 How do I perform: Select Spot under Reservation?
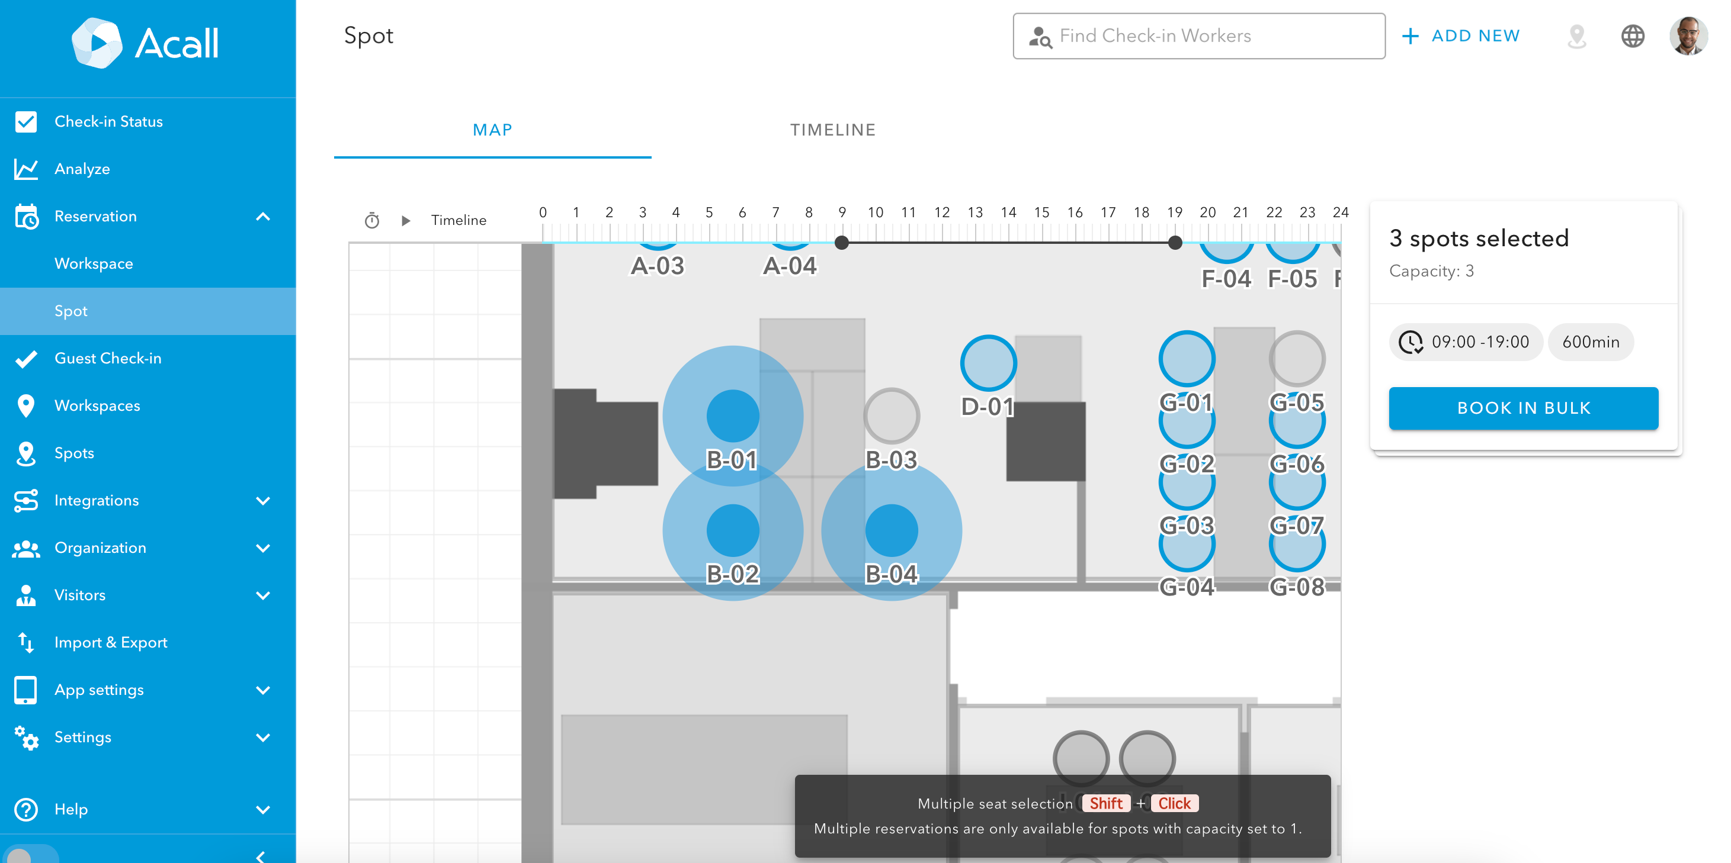pyautogui.click(x=148, y=311)
